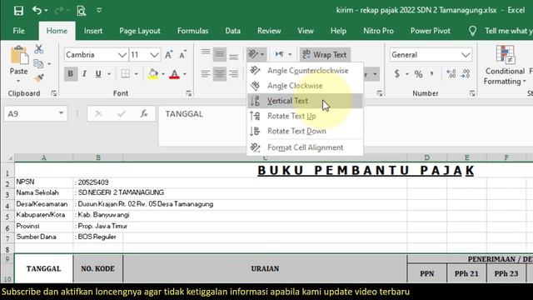
Task: Select the URAIAN header cell
Action: 265,268
